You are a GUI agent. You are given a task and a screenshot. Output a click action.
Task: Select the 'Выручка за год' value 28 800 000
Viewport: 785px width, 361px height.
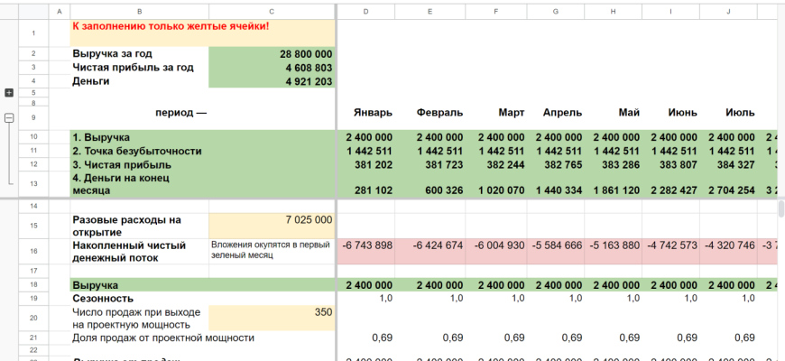[x=272, y=54]
